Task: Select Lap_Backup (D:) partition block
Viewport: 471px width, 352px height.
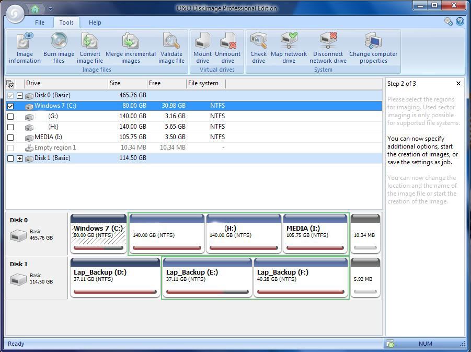Action: point(115,277)
